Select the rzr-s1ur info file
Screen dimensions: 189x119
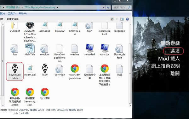coord(105,50)
